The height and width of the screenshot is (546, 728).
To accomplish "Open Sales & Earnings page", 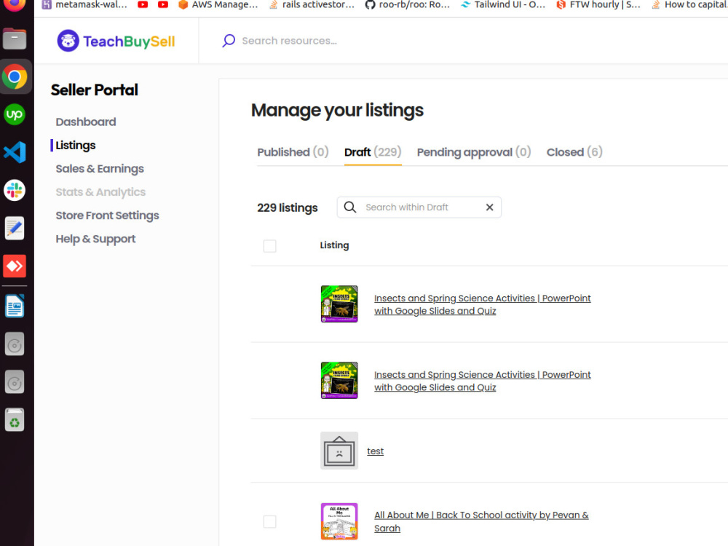I will point(100,169).
